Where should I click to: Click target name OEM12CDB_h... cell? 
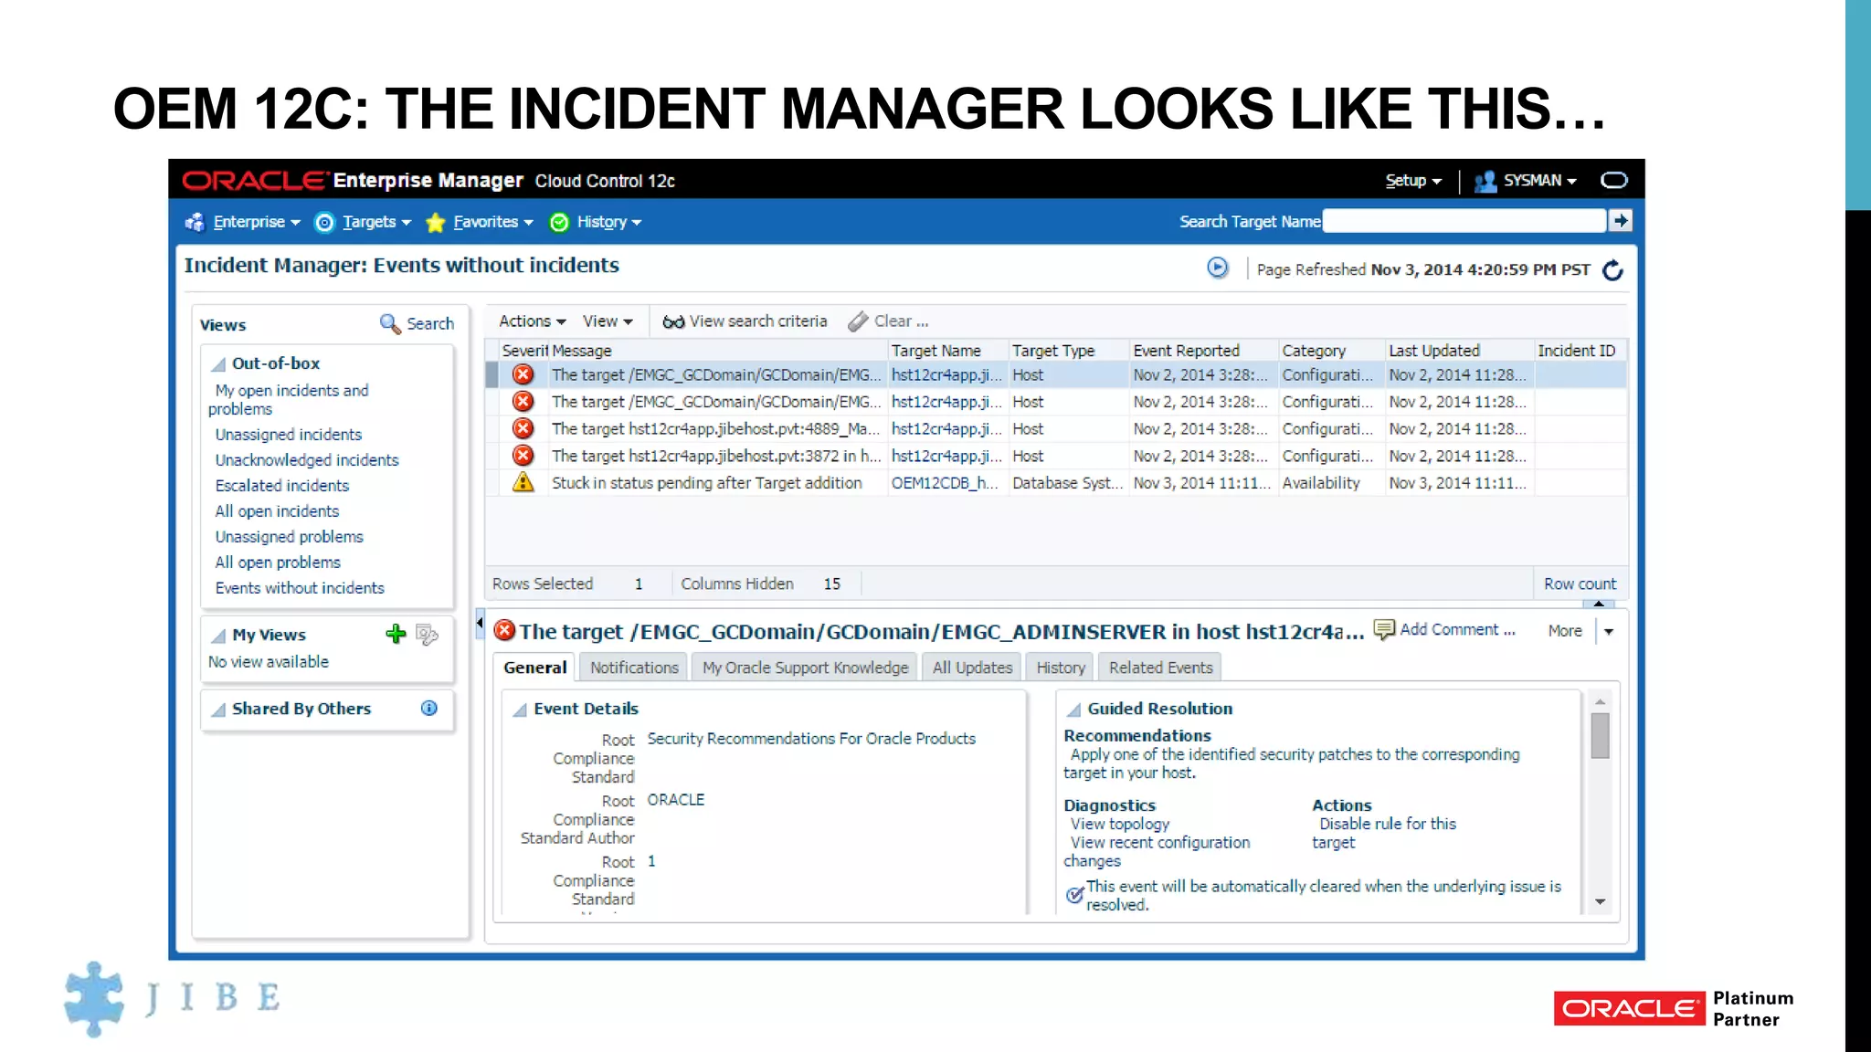pyautogui.click(x=946, y=483)
